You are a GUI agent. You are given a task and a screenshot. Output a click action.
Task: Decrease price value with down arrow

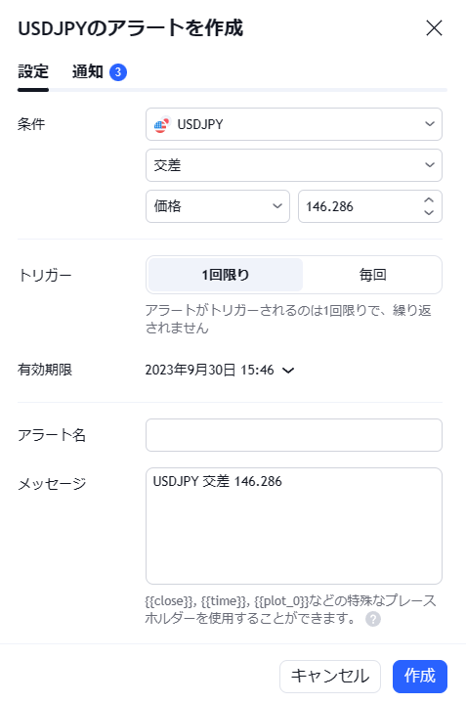click(429, 212)
